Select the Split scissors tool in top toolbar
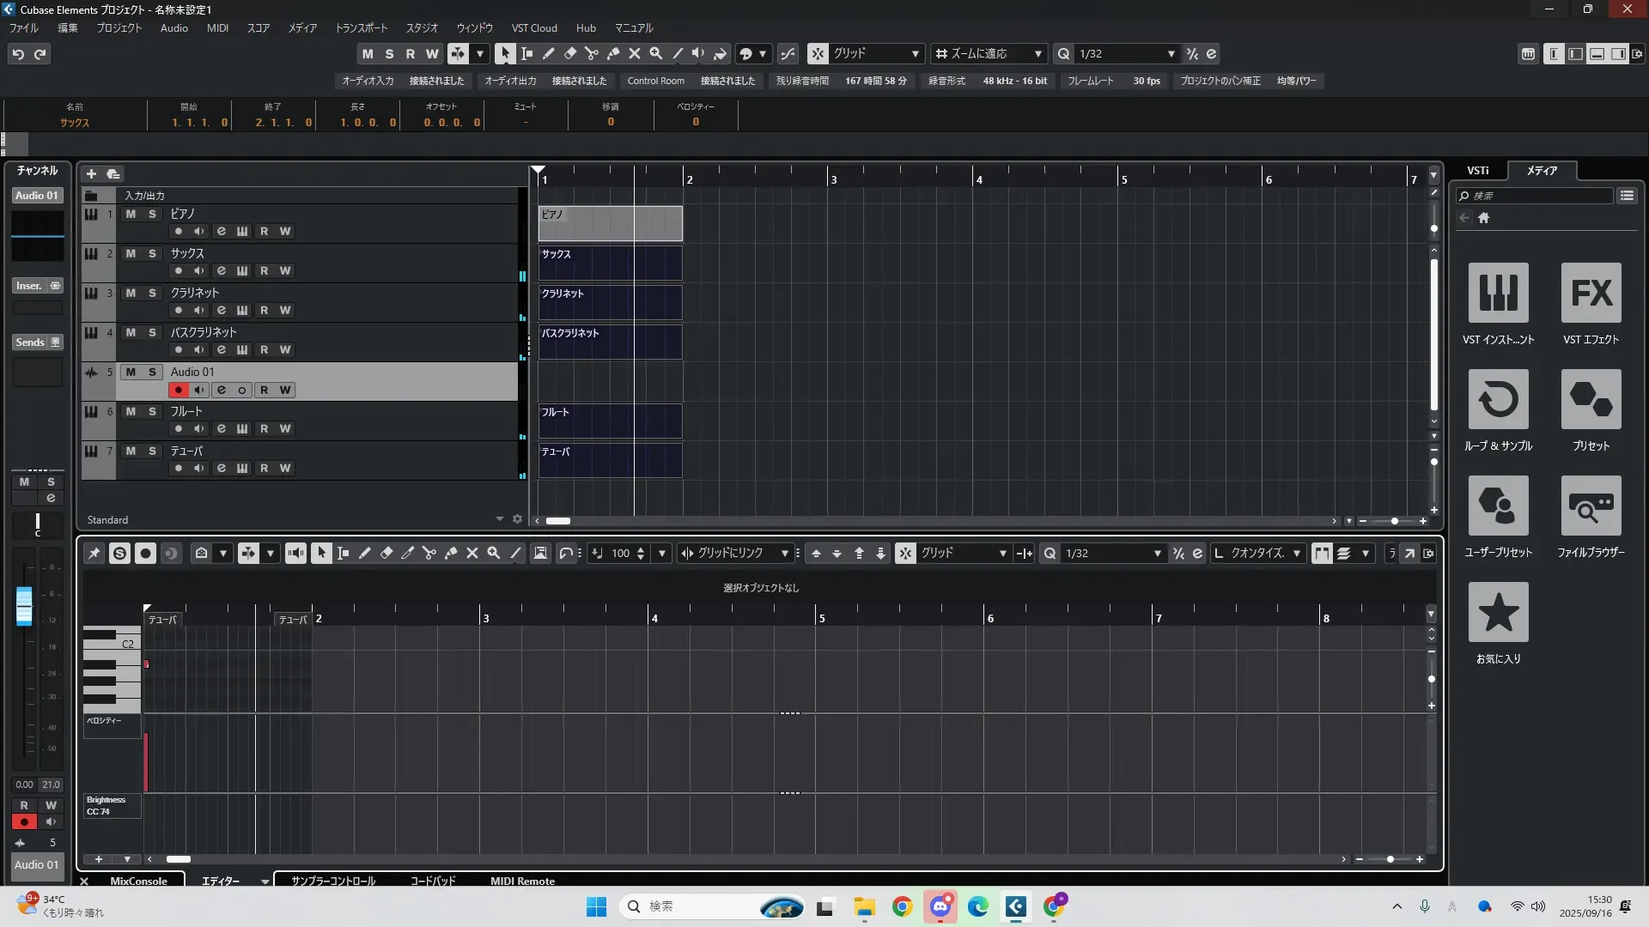Image resolution: width=1649 pixels, height=927 pixels. click(591, 53)
